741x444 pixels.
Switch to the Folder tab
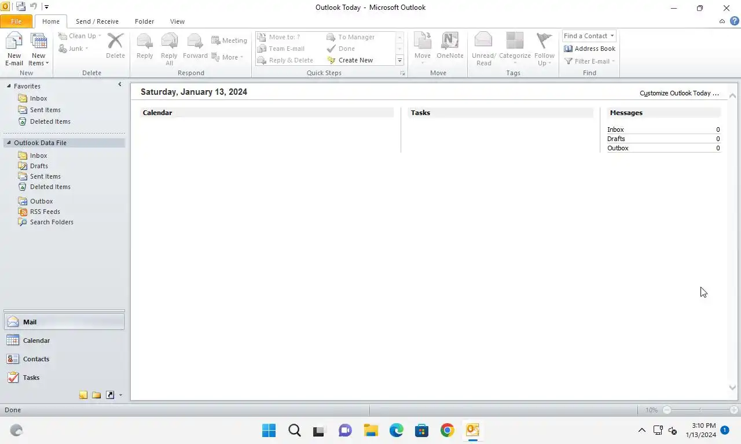[x=144, y=21]
